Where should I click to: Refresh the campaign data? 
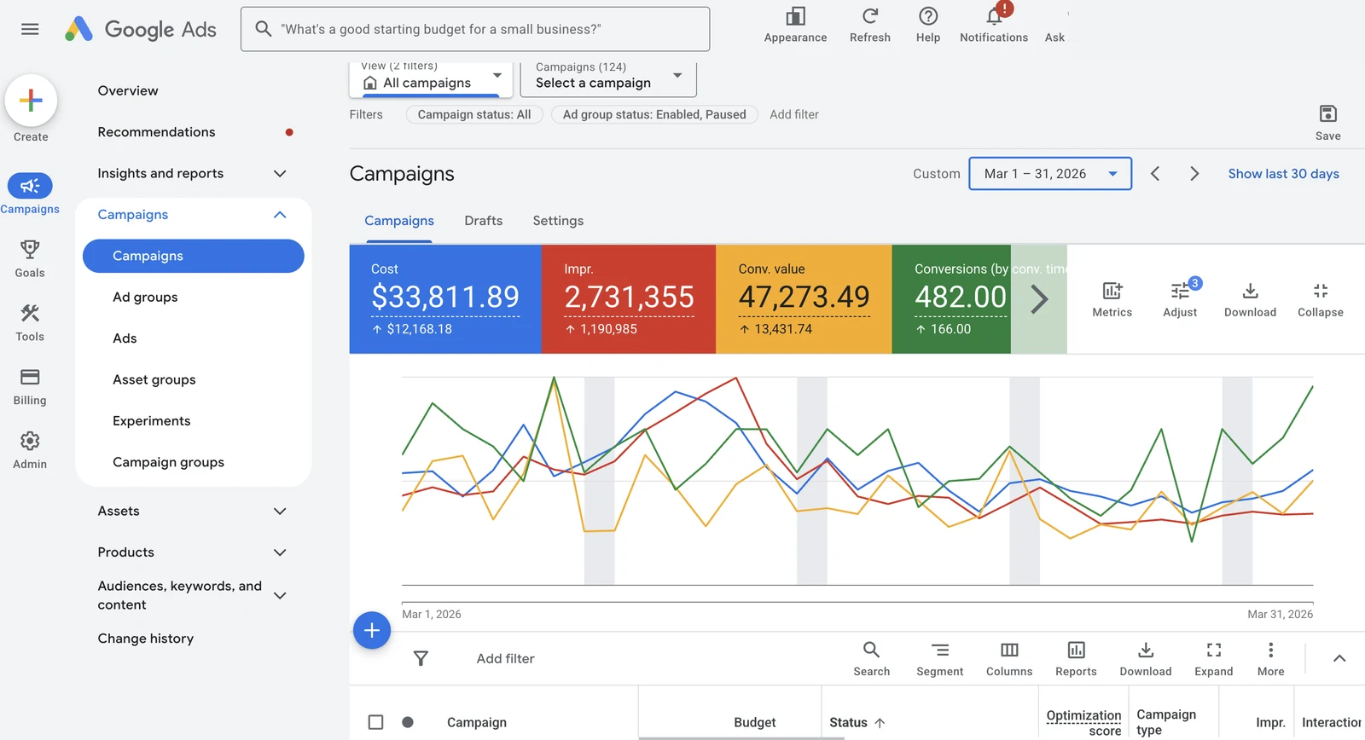point(870,26)
